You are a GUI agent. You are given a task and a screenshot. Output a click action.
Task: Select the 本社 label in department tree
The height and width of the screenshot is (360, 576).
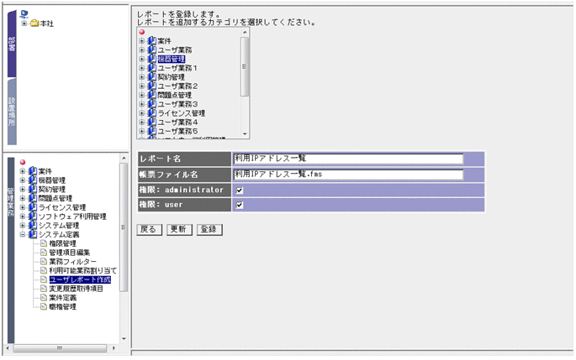46,23
